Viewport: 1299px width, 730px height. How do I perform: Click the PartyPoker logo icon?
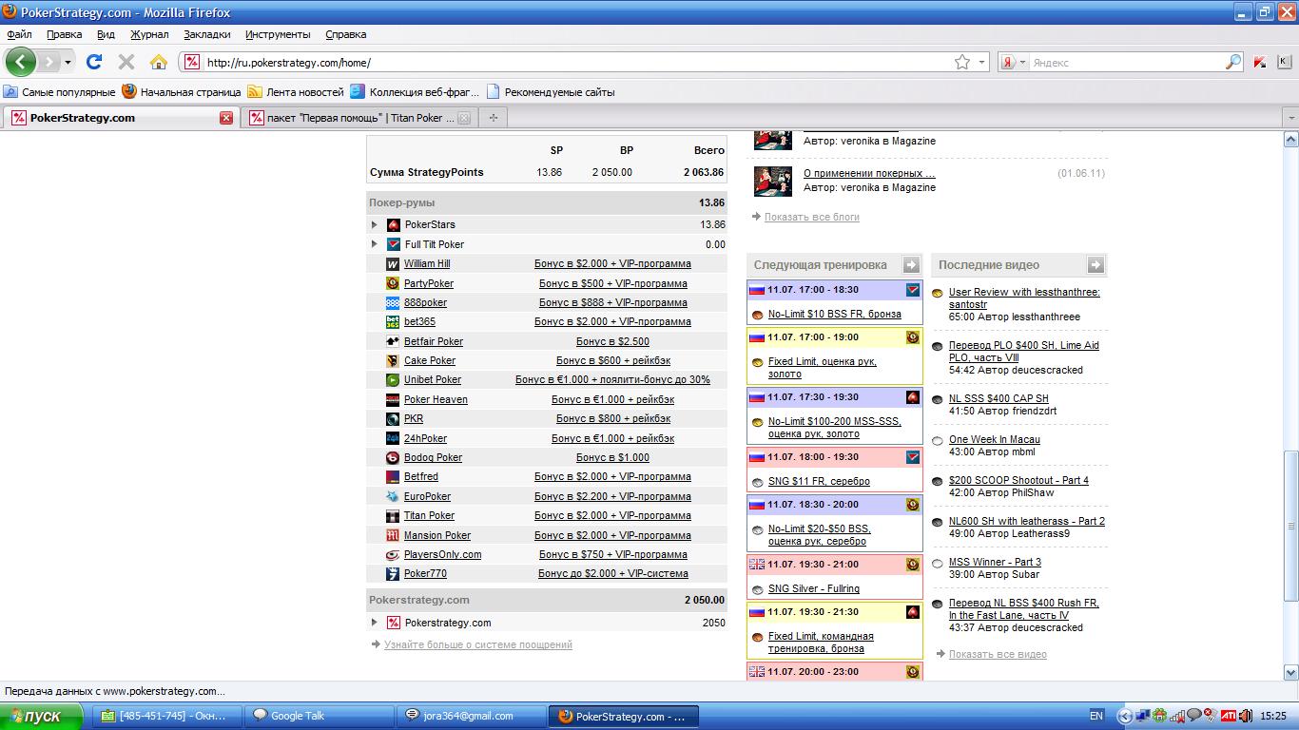393,283
